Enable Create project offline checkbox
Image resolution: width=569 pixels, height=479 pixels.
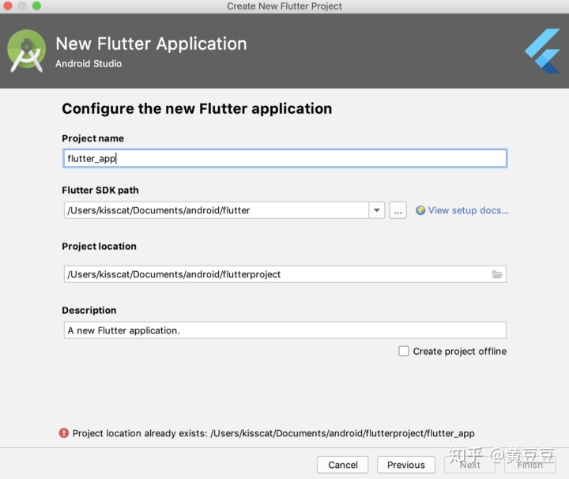[x=404, y=351]
